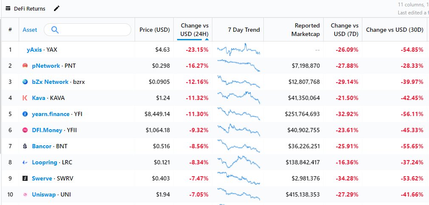Click the 7 Day Trend column header
Viewport: 429px width, 205px height.
(x=244, y=30)
